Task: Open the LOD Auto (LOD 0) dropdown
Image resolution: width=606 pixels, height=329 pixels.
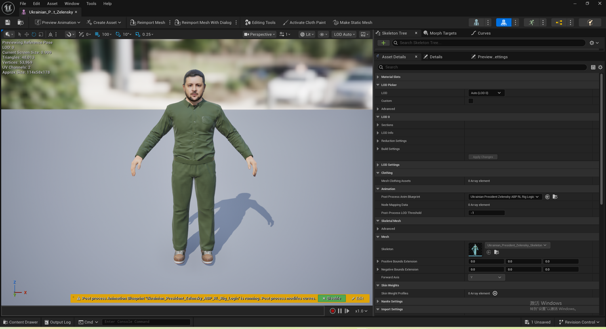Action: (486, 93)
